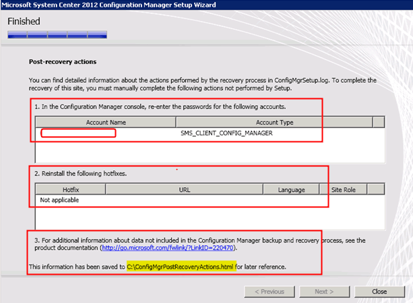Select the SMS_CLIENT_CONFIG_MANAGER account type cell
Viewport: 413px width, 303px height.
tap(226, 133)
